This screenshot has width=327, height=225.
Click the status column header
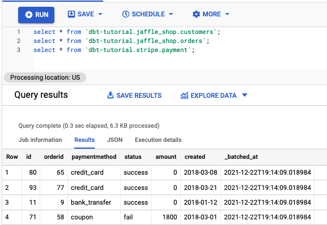point(133,157)
